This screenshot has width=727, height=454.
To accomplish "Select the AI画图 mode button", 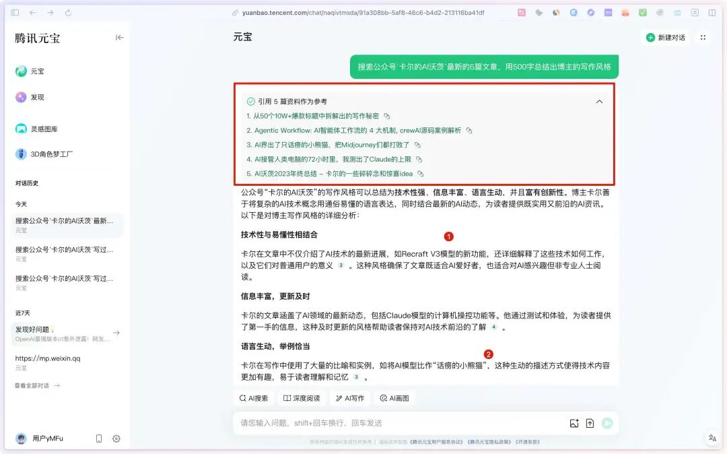I will tap(394, 398).
